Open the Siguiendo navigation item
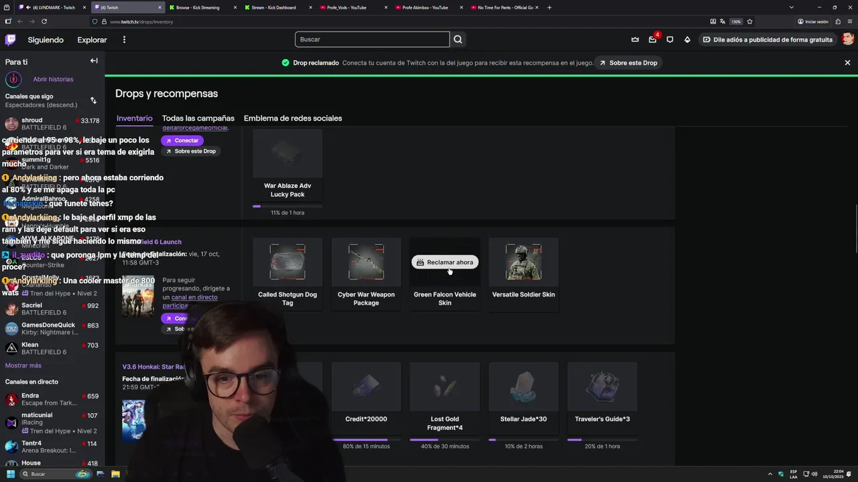The height and width of the screenshot is (482, 858). [46, 39]
